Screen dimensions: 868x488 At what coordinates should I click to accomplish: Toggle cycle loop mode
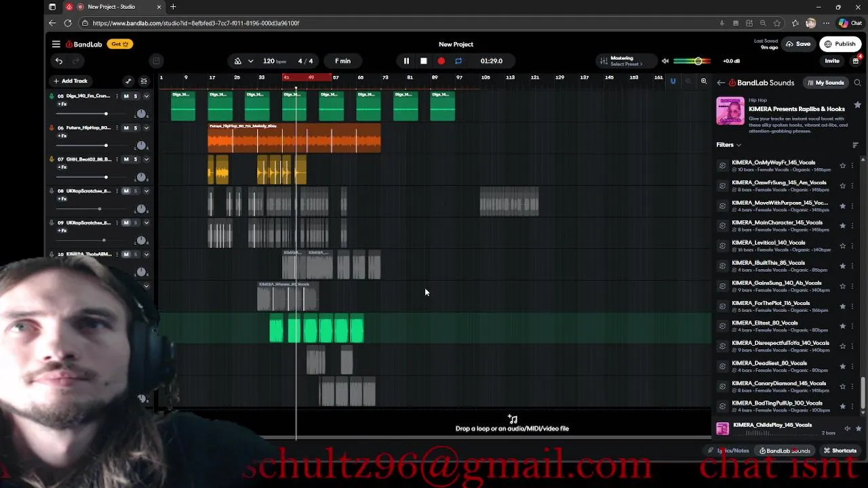[458, 61]
